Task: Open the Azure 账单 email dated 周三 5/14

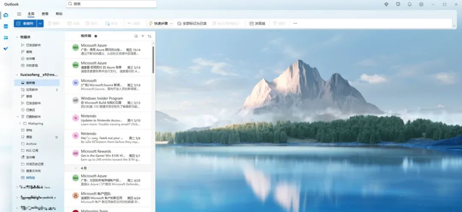Action: tap(108, 67)
